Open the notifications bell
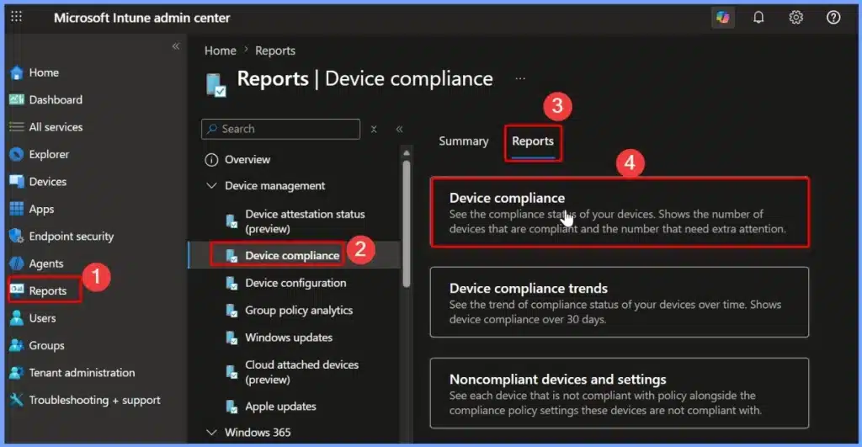 coord(758,18)
